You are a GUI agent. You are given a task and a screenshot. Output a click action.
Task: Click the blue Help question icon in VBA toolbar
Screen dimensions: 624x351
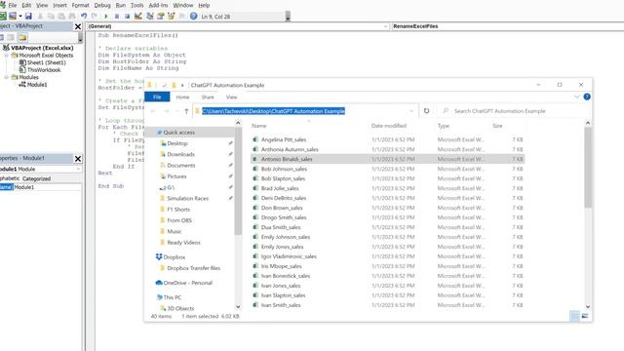click(193, 17)
